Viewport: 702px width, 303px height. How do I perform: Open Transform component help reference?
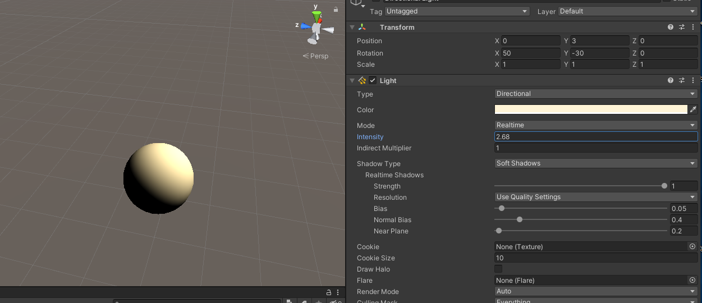point(671,27)
